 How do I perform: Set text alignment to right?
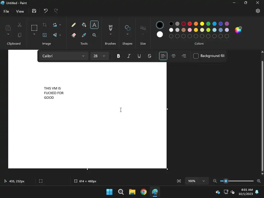coord(184,56)
